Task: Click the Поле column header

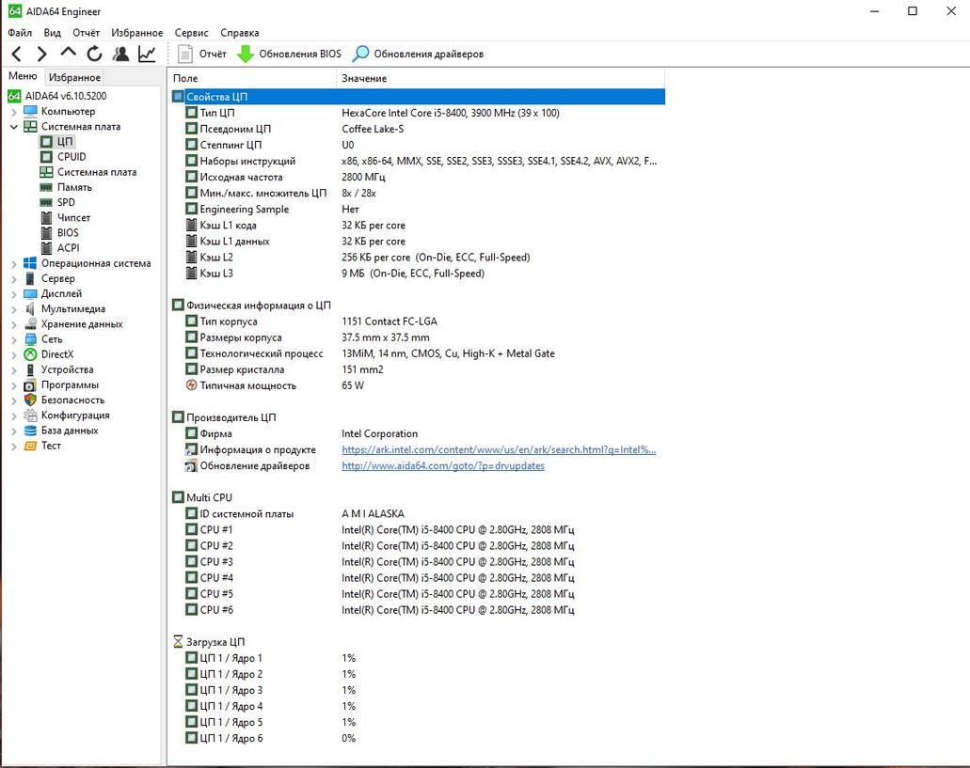Action: (252, 78)
